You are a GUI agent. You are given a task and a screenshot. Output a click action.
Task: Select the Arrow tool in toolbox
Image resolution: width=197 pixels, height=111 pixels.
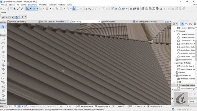coord(3,27)
